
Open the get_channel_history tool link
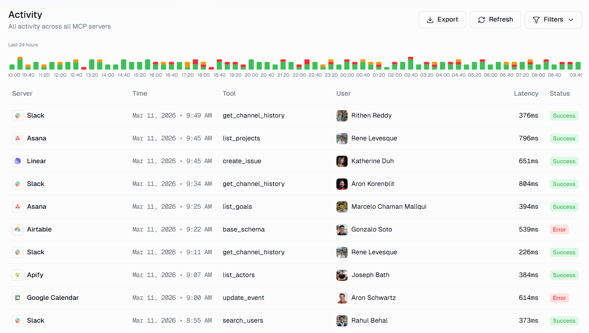click(253, 115)
